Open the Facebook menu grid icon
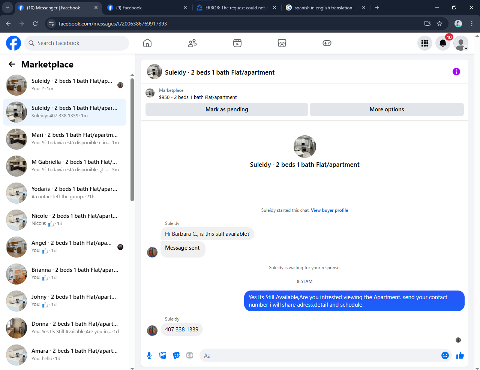 [425, 43]
